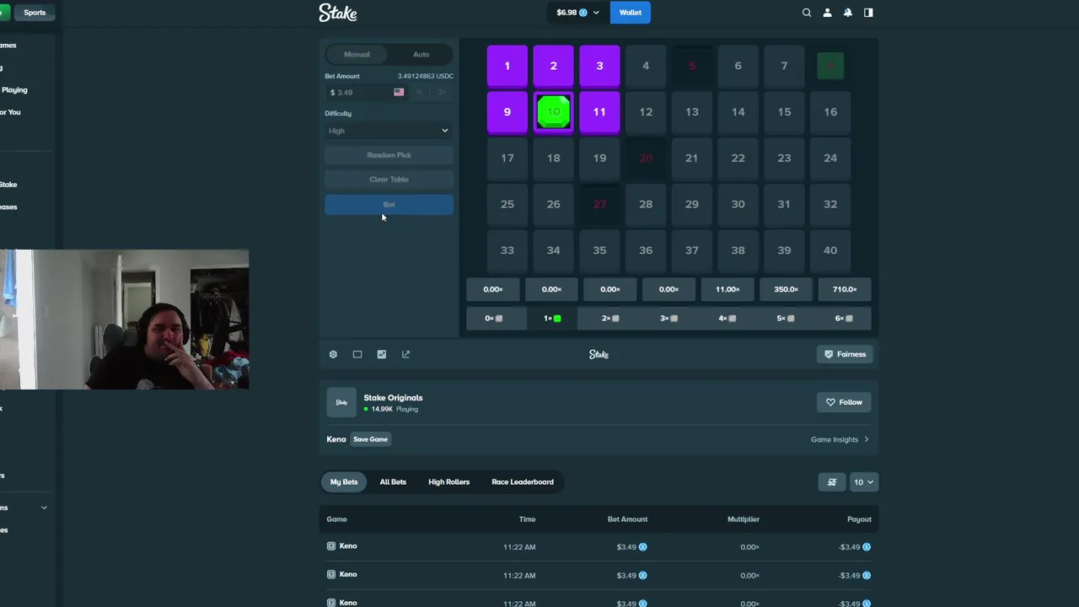Switch to Manual betting tab
Image resolution: width=1079 pixels, height=607 pixels.
pos(357,55)
